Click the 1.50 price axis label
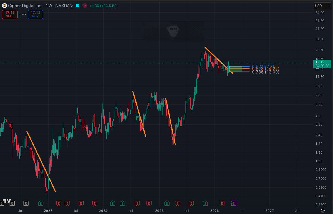Viewport: 333px width, 214px height. 319,153
